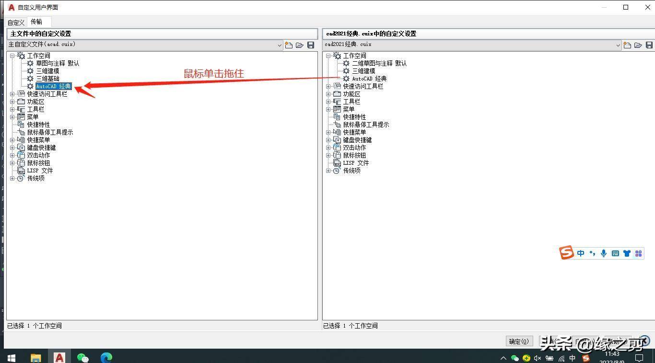Screen dimensions: 655x363
Task: Expand 双击动作 in right tree
Action: [328, 147]
